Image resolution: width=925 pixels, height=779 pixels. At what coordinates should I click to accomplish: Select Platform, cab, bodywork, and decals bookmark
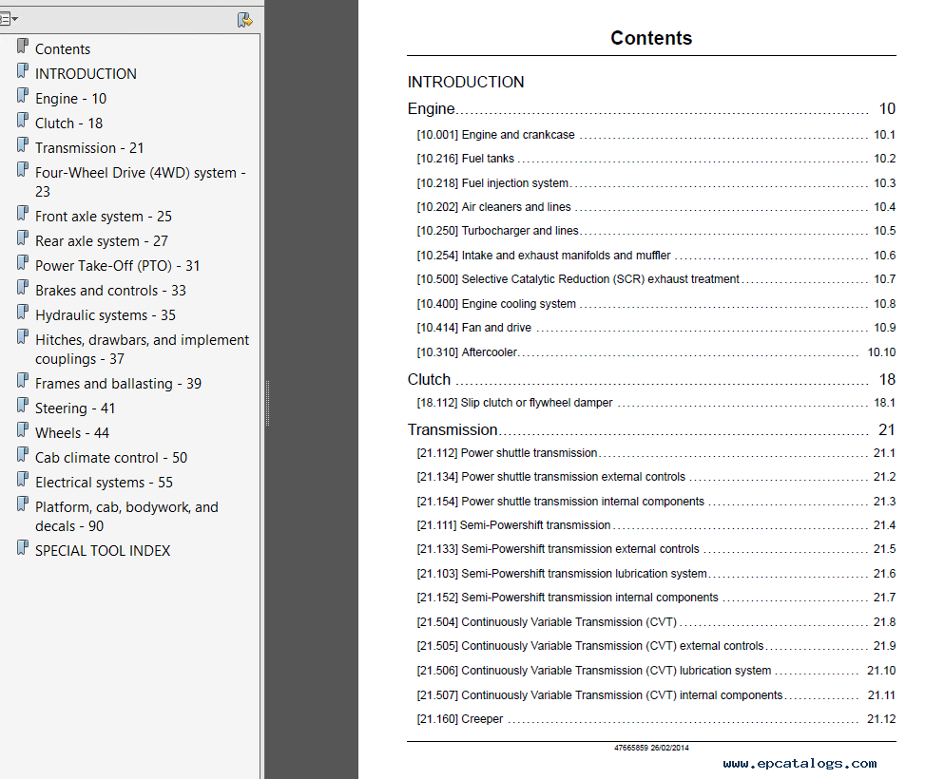(126, 517)
